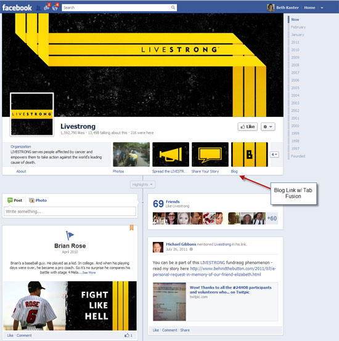The image size is (339, 341).
Task: Open the Highlights dropdown
Action: pyautogui.click(x=142, y=185)
